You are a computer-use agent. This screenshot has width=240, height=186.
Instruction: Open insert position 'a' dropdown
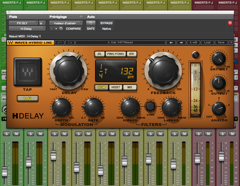[x=42, y=23]
